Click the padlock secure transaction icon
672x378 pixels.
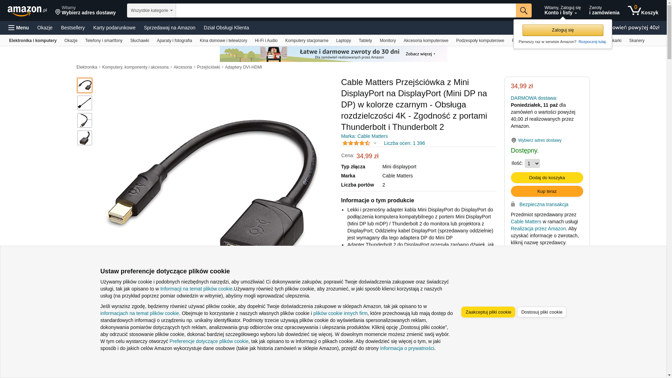(513, 204)
